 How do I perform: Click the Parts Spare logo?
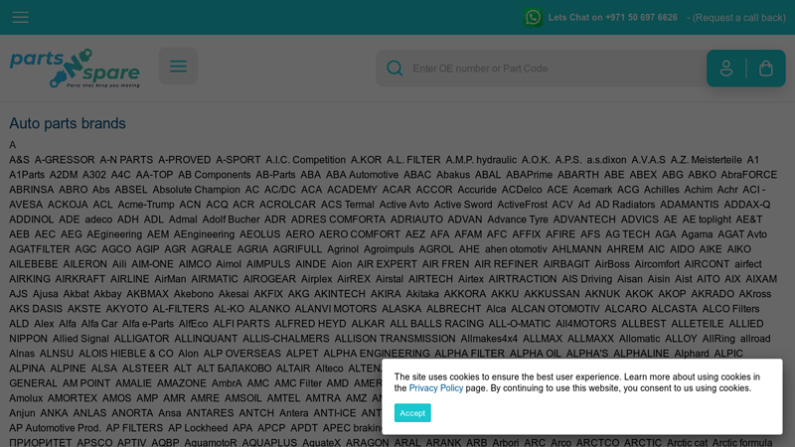coord(75,68)
